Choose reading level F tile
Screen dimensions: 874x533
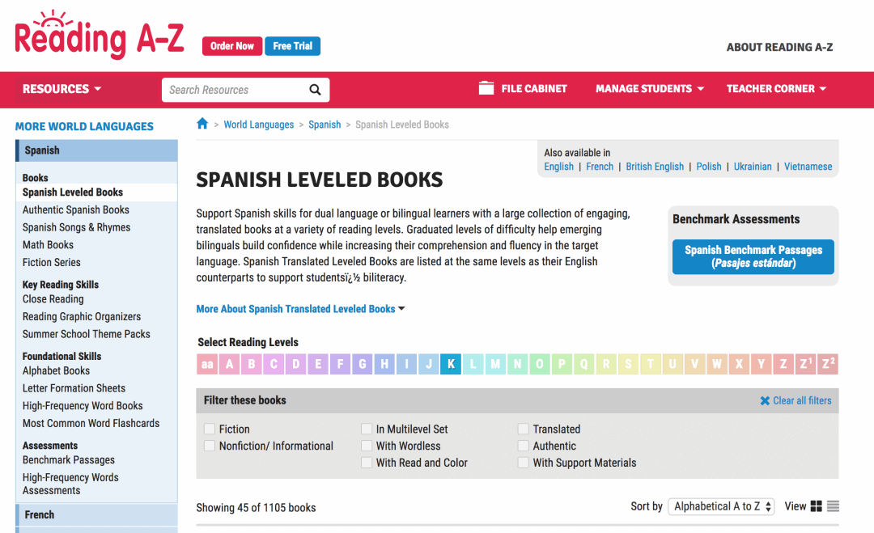[x=340, y=364]
